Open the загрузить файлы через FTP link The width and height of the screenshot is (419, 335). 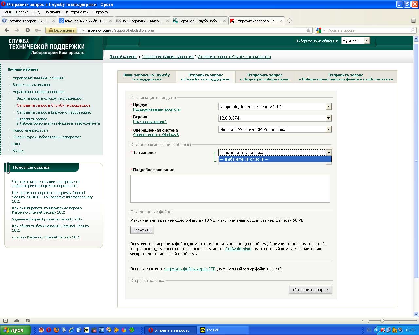[x=190, y=269]
